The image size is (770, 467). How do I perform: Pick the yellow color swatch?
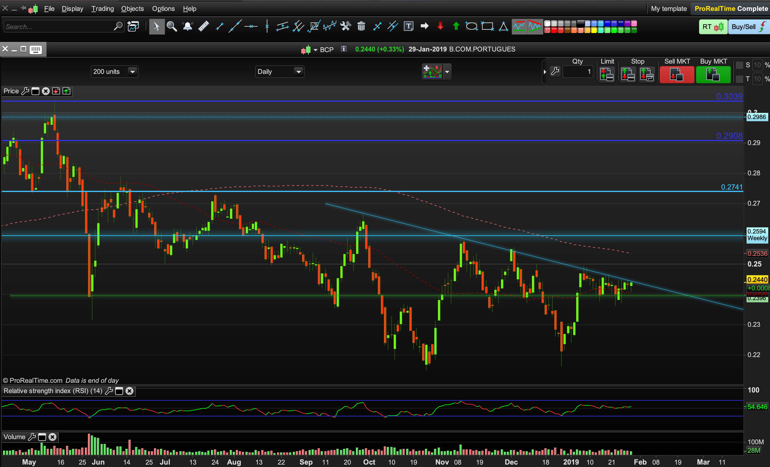594,30
